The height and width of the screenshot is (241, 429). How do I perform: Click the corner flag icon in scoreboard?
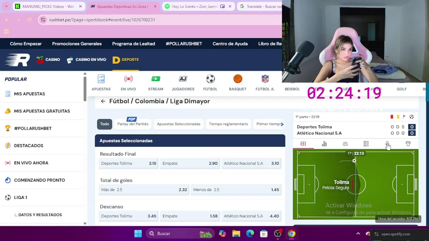click(404, 117)
